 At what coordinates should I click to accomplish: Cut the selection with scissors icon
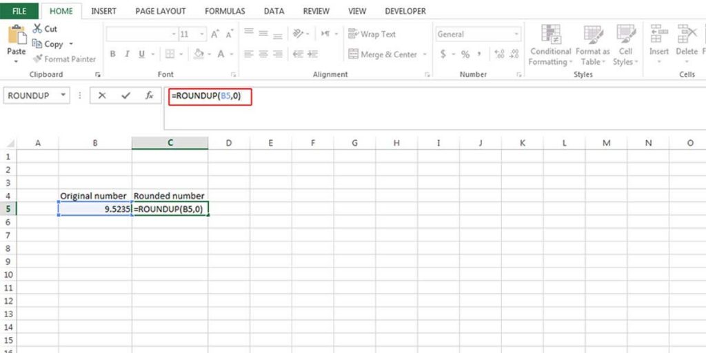click(x=37, y=29)
